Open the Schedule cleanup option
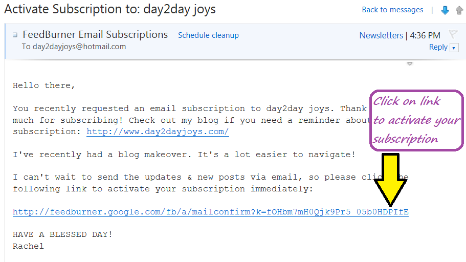The image size is (466, 262). (208, 35)
